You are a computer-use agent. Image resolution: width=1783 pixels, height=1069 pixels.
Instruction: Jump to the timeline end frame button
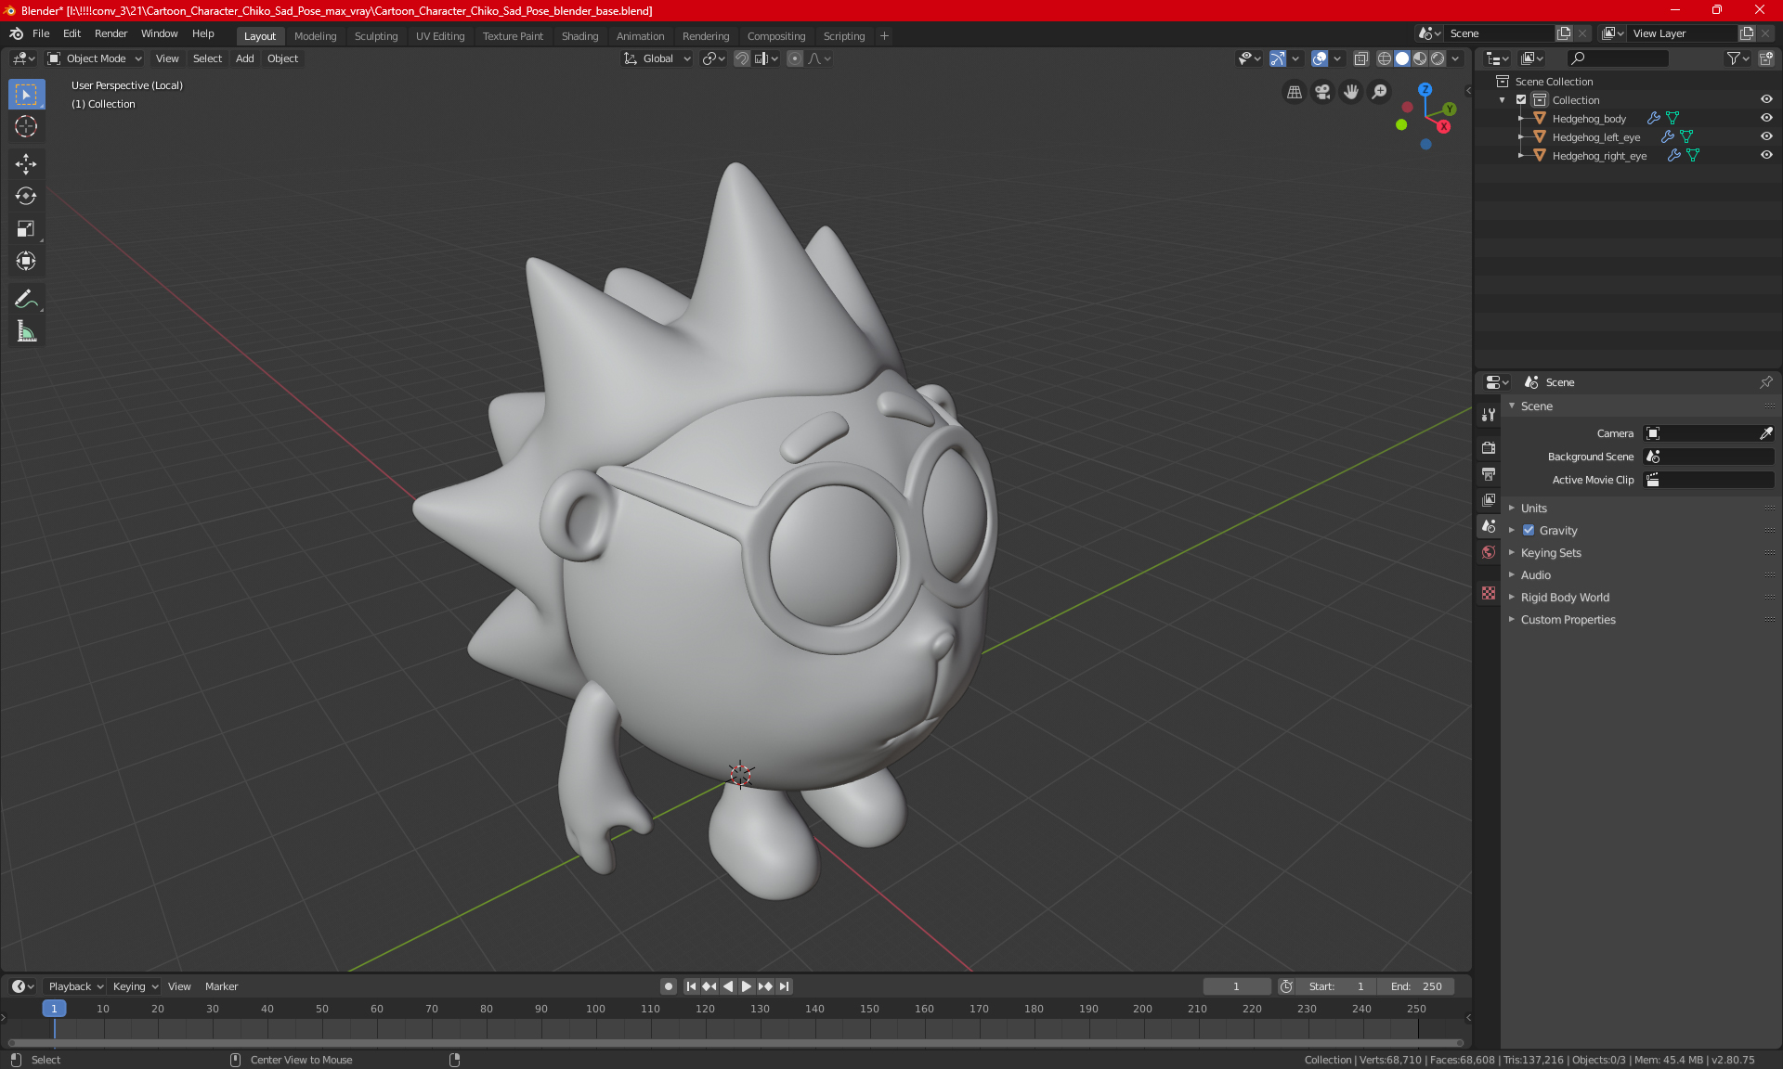pyautogui.click(x=785, y=986)
